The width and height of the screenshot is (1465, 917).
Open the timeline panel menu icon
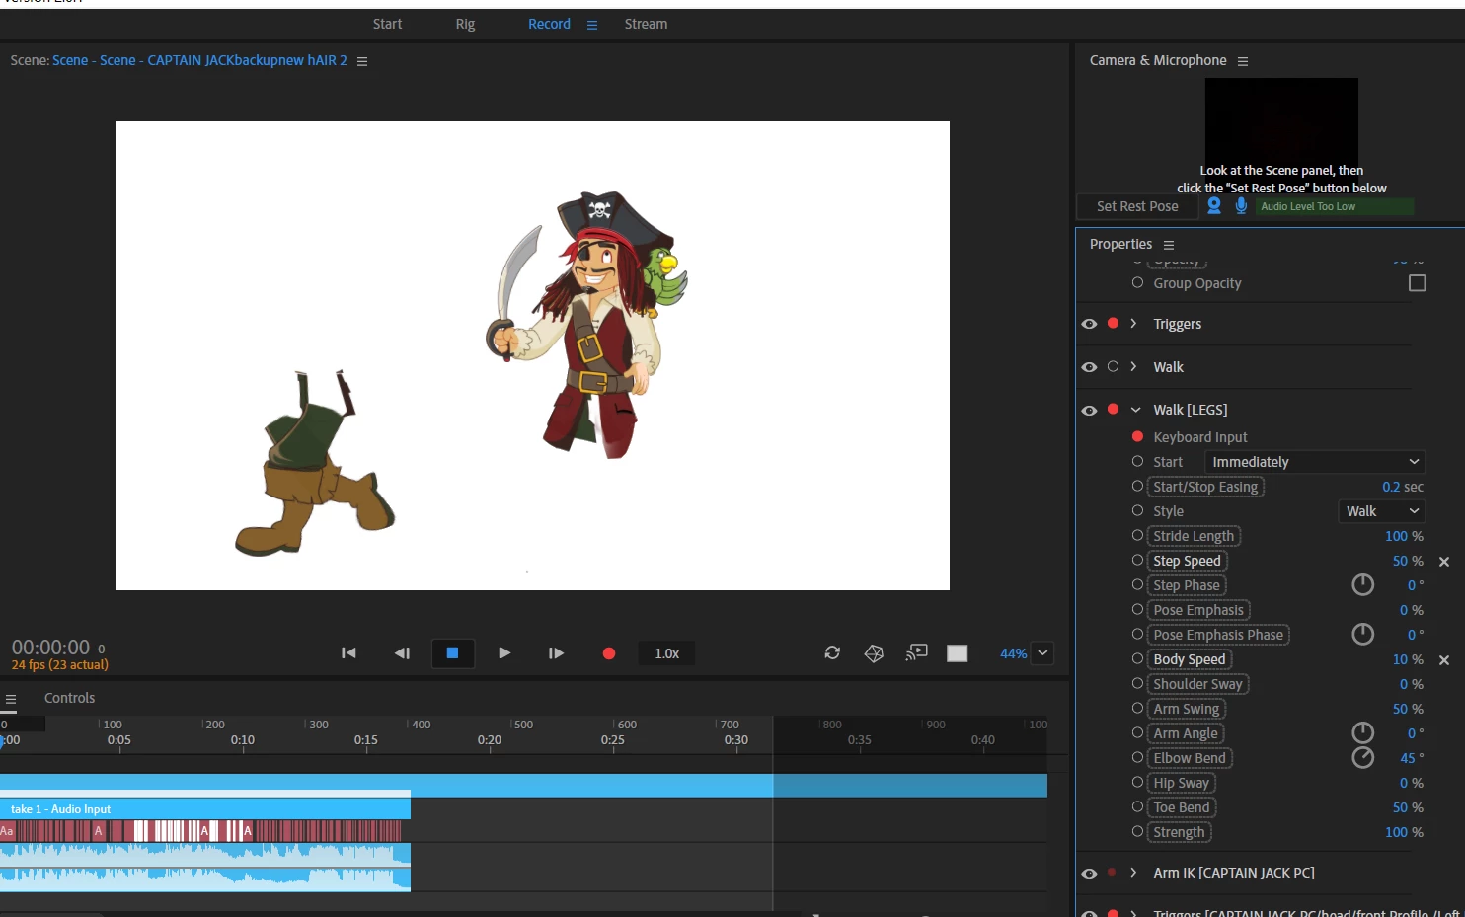pos(11,699)
